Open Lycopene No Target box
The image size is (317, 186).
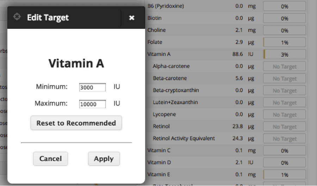pyautogui.click(x=285, y=114)
